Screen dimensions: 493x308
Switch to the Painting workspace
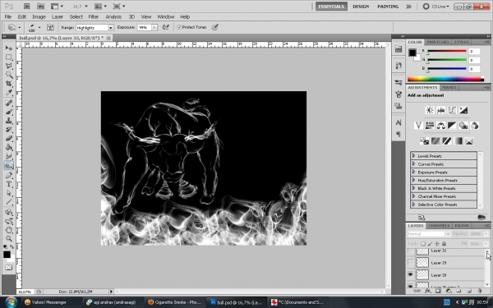coord(388,7)
